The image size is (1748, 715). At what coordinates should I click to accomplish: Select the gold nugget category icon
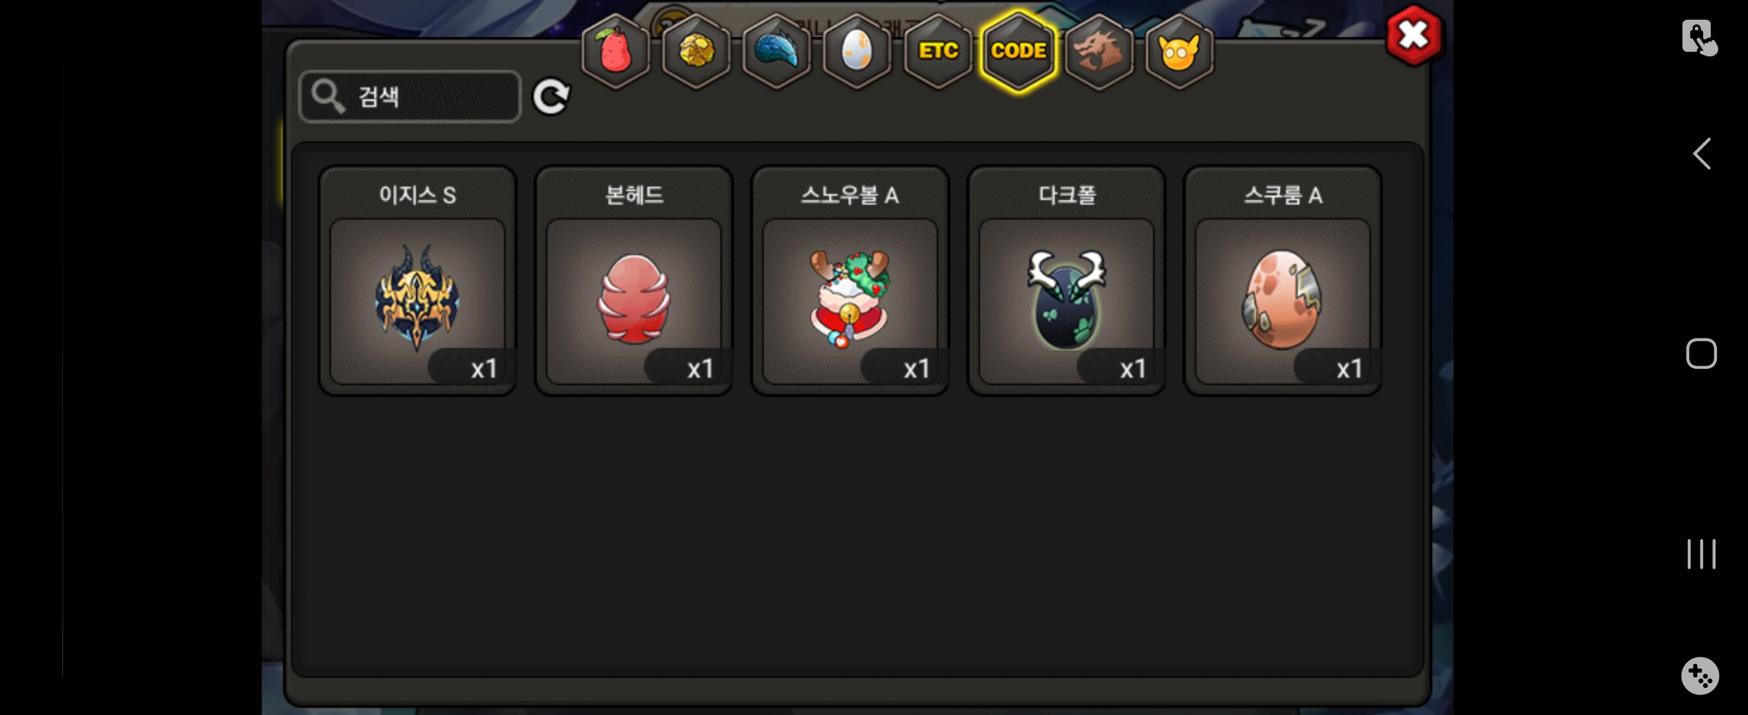(x=696, y=51)
